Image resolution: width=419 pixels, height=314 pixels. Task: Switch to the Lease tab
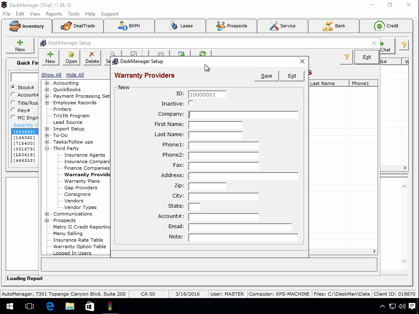pyautogui.click(x=180, y=26)
